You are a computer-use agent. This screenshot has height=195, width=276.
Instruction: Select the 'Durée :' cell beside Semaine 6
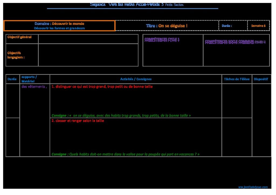point(233,26)
